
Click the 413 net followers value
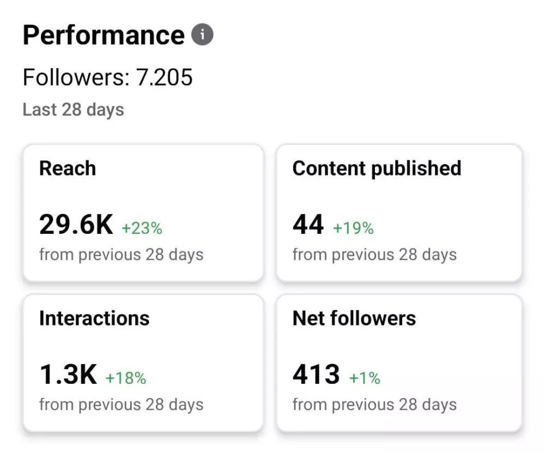coord(316,375)
